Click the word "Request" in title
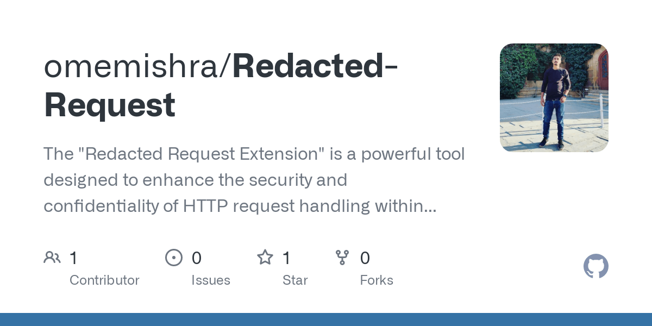 110,105
